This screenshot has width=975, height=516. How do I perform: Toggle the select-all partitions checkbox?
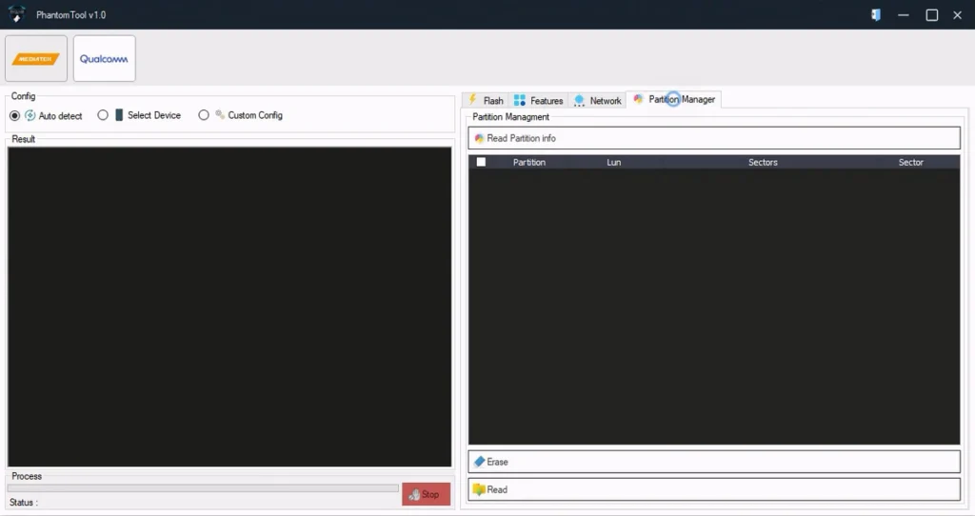coord(481,162)
